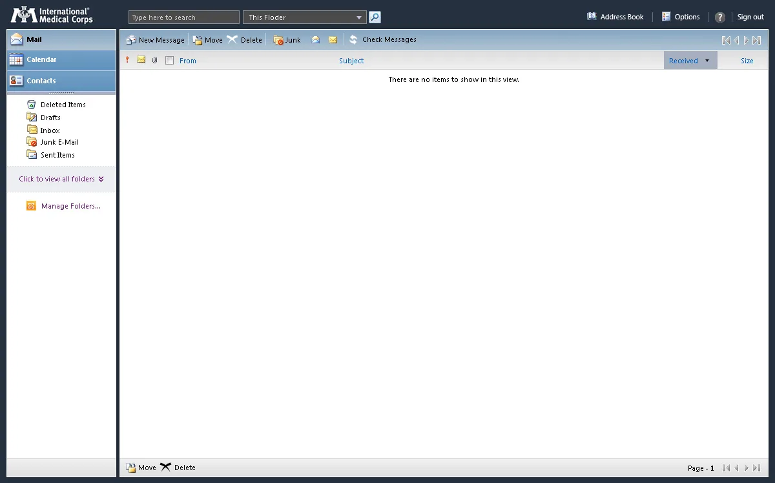Click the open-envelope mark-as-read toolbar icon
Screen dimensions: 775x483
(x=316, y=40)
